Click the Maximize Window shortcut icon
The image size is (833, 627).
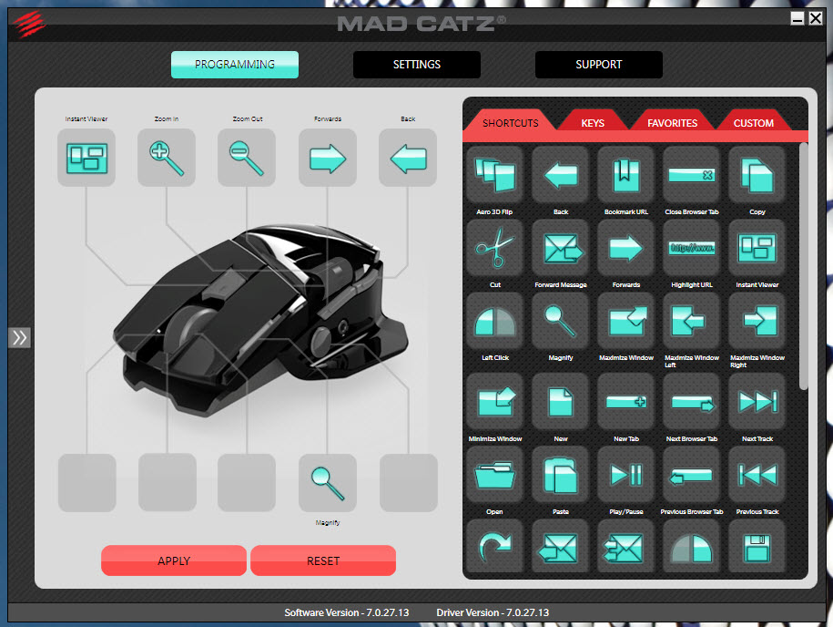625,321
